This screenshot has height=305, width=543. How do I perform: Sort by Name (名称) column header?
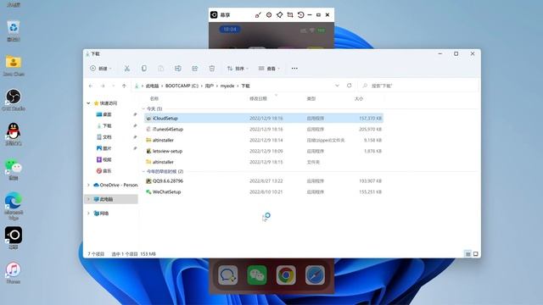click(x=154, y=99)
